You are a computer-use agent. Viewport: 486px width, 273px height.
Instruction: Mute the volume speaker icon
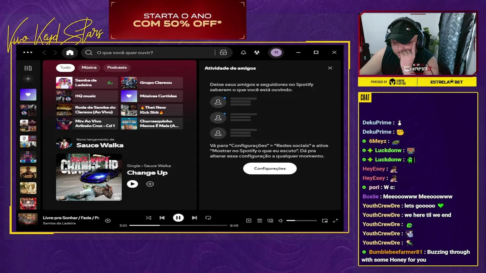tap(281, 221)
